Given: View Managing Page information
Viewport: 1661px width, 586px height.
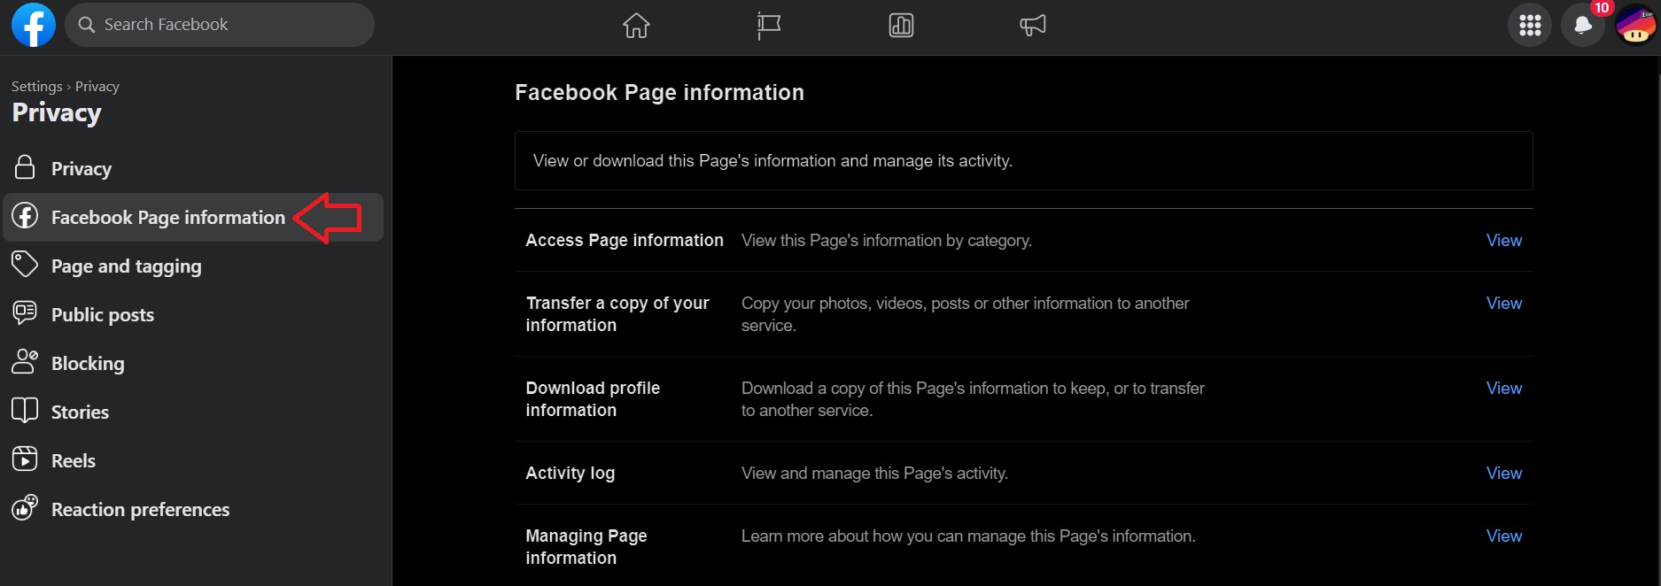Looking at the screenshot, I should point(1503,536).
